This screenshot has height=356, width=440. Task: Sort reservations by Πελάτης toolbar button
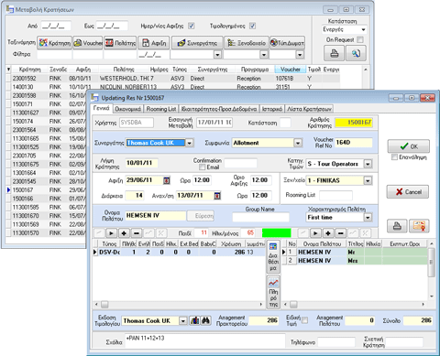coord(120,43)
